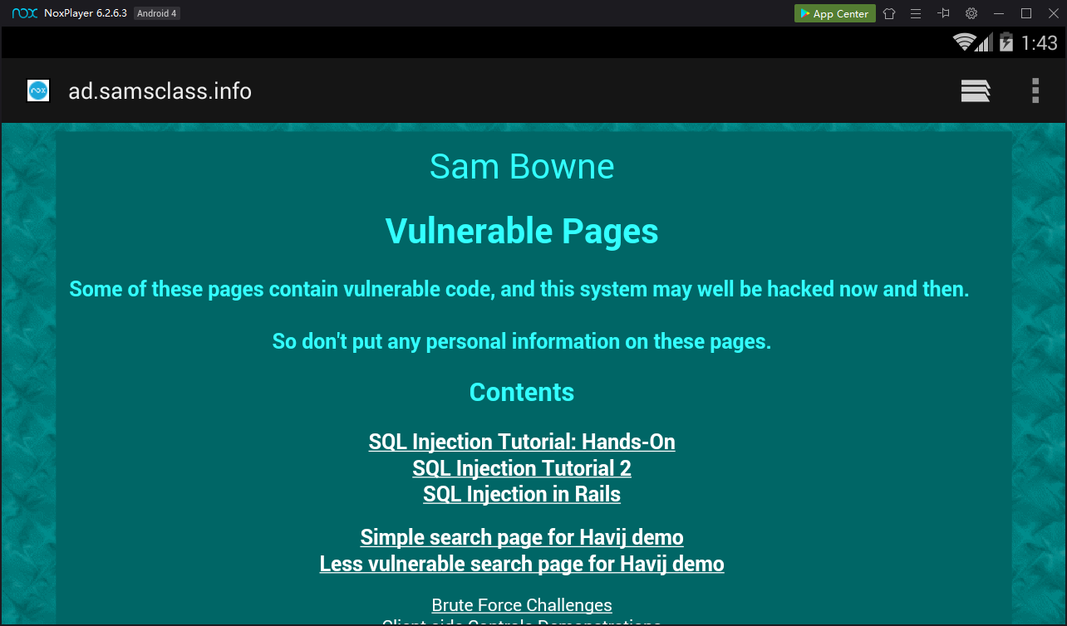Maximize the NoxPlayer window
Screen dimensions: 1067x626
click(1026, 13)
